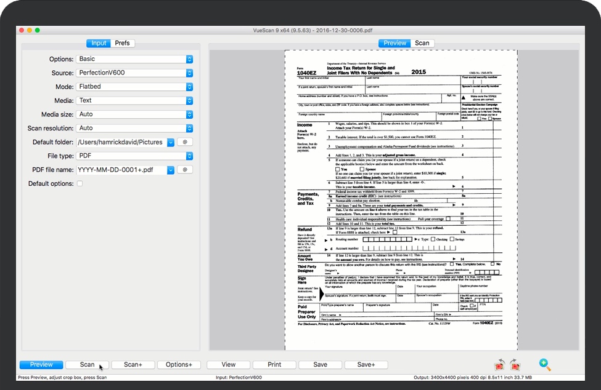This screenshot has height=390, width=601.
Task: Click the Save button in bottom toolbar
Action: click(320, 365)
